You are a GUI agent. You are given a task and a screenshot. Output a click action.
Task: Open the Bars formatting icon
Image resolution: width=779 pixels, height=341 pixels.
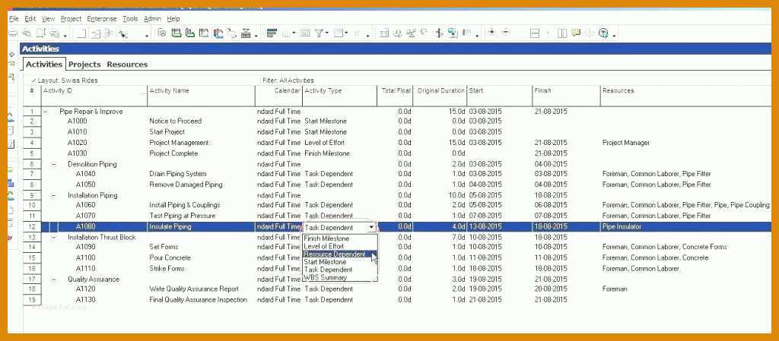[x=272, y=33]
